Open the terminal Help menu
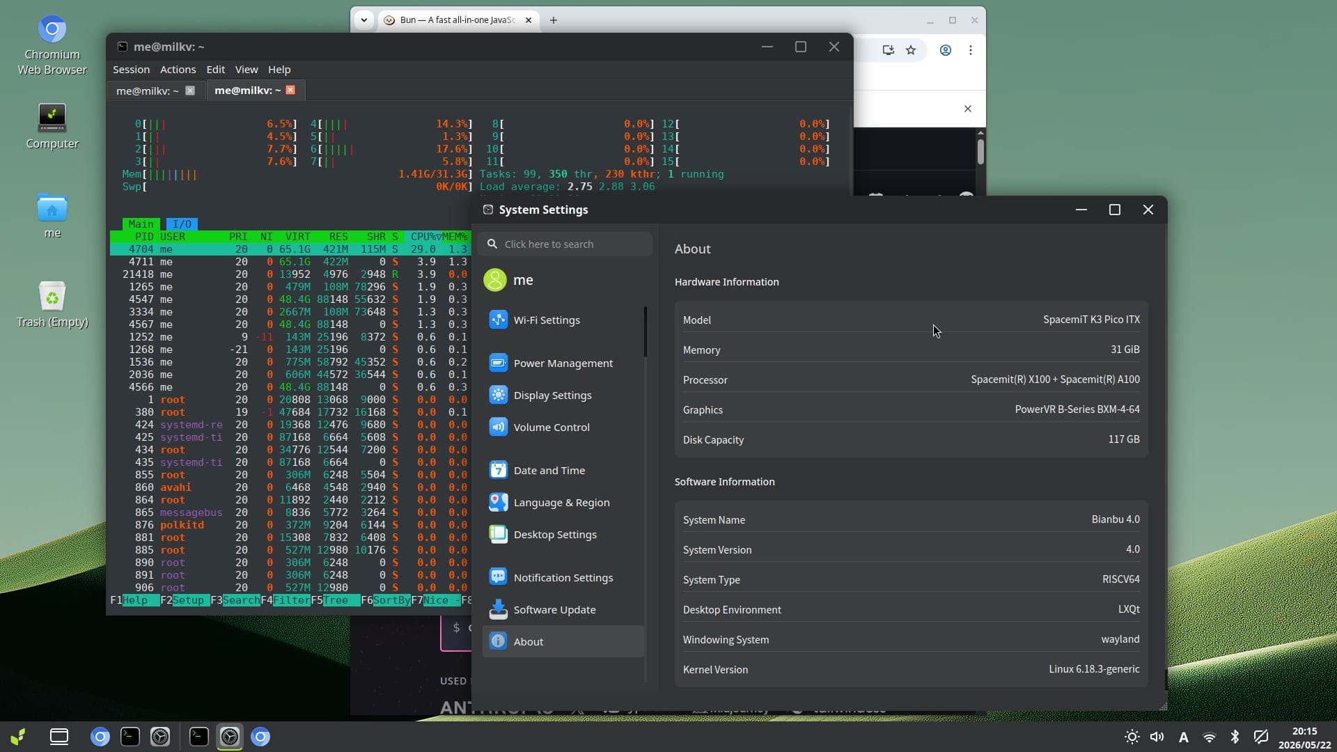1337x752 pixels. pos(279,70)
